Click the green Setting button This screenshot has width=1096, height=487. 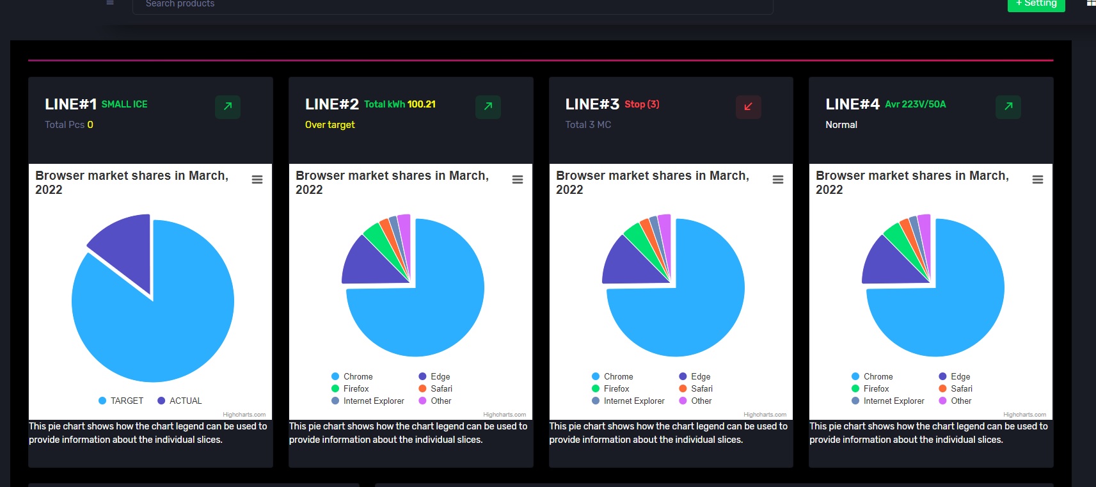tap(1036, 4)
